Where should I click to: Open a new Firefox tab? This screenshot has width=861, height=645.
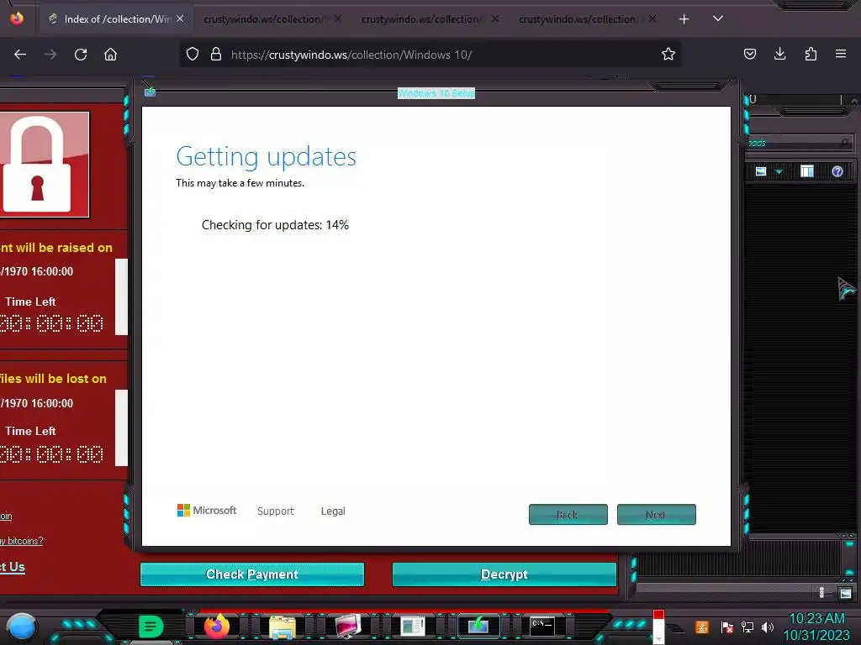684,19
